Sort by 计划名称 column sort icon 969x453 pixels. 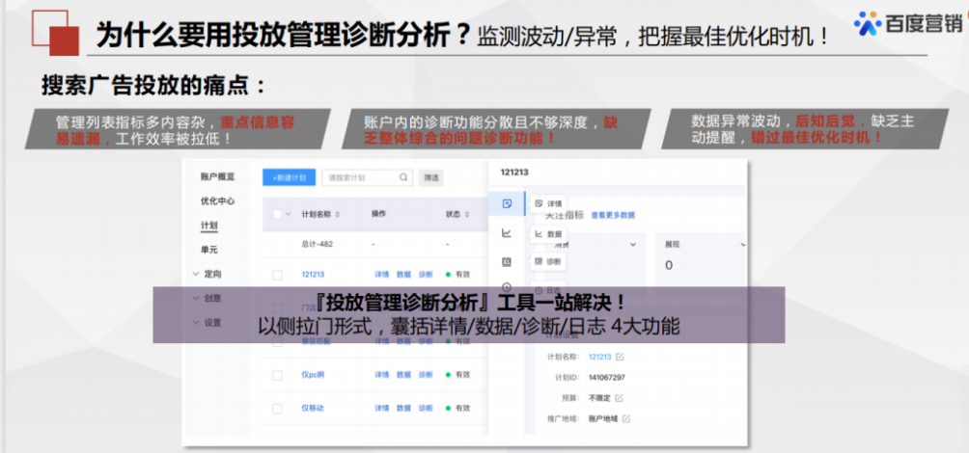click(x=339, y=215)
